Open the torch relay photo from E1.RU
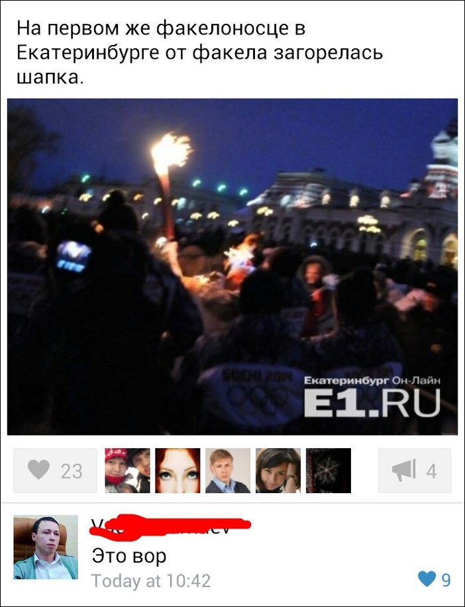This screenshot has width=465, height=607. click(232, 267)
